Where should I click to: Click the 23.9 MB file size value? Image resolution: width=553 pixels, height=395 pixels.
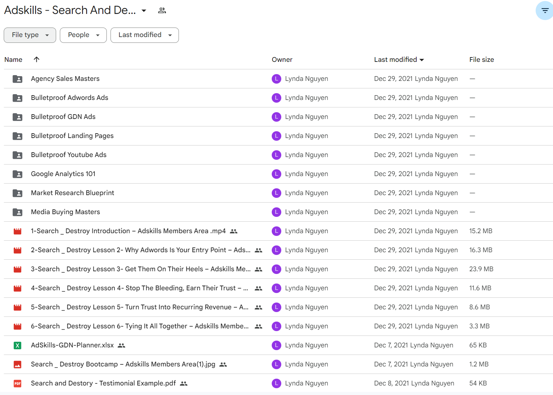point(481,269)
